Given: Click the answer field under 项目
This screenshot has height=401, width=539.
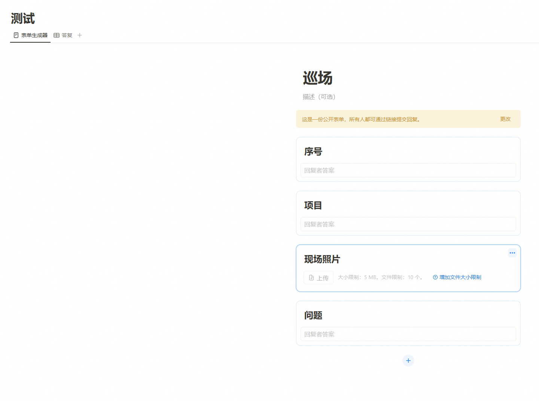Looking at the screenshot, I should tap(408, 224).
